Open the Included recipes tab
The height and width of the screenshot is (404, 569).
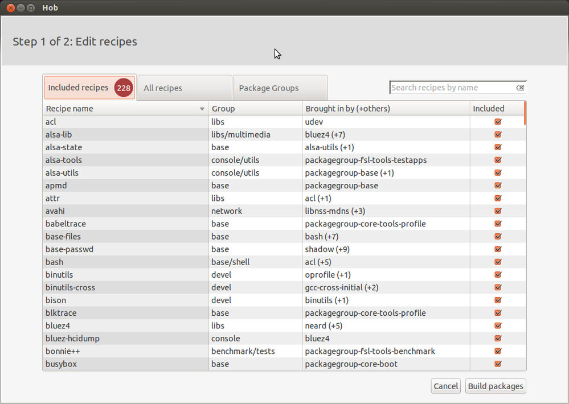coord(89,88)
